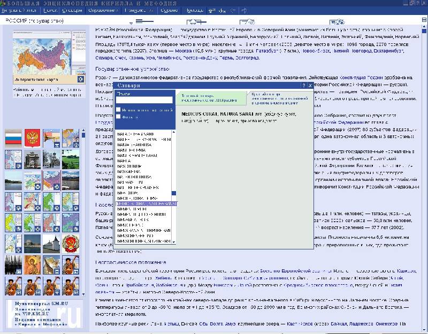Switch to the Краткий словарь иностранных слов tab
The height and width of the screenshot is (334, 428).
280,98
